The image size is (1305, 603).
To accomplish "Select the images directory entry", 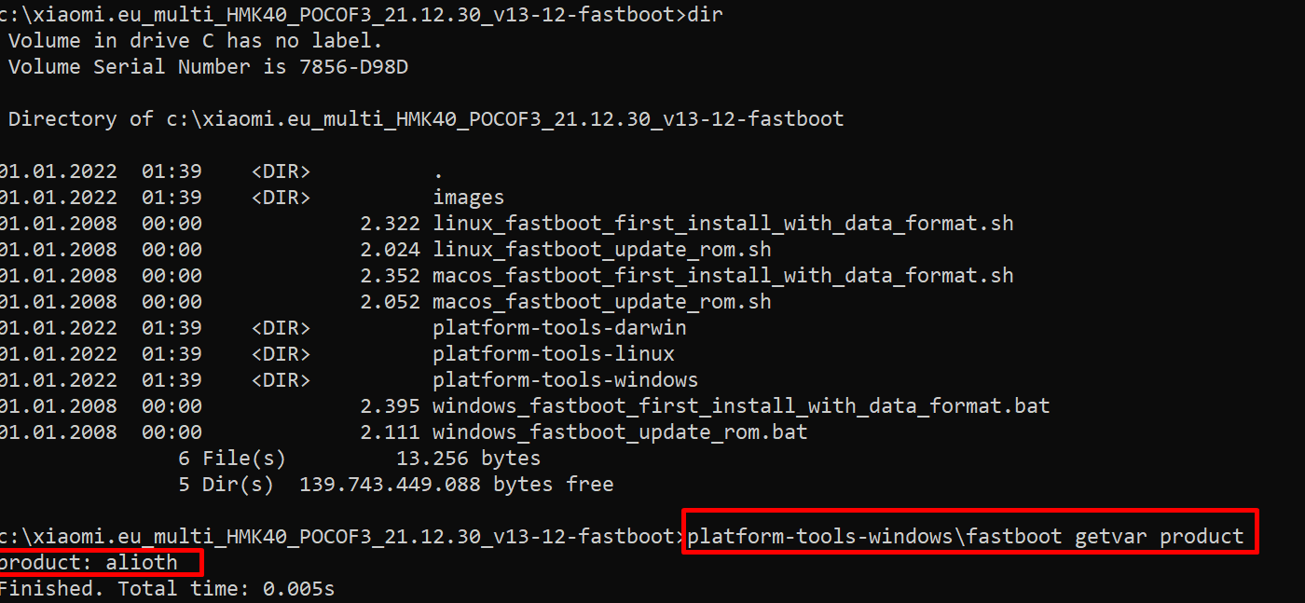I will click(x=468, y=198).
